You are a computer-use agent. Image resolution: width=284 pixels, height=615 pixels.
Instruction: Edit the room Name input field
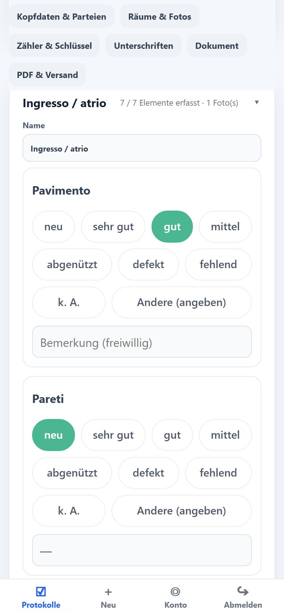(x=142, y=148)
